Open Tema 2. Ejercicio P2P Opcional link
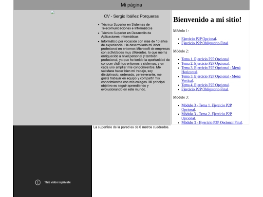Screen dimensions: 263x197 [x=205, y=63]
